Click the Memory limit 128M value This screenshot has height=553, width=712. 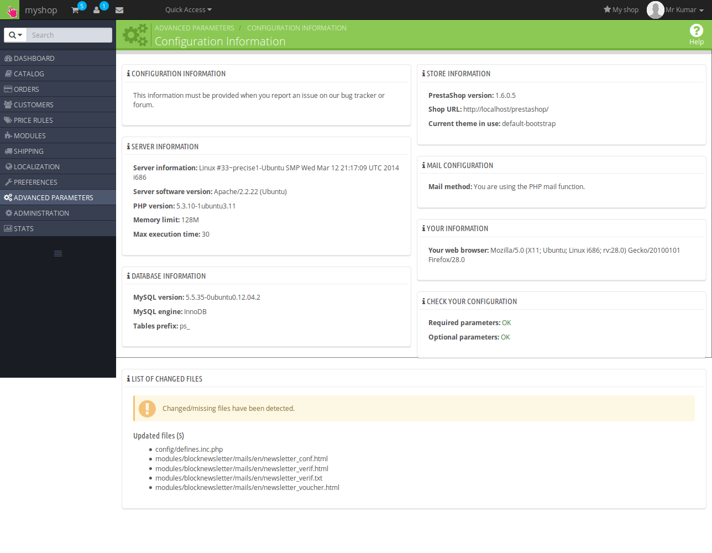coord(190,220)
